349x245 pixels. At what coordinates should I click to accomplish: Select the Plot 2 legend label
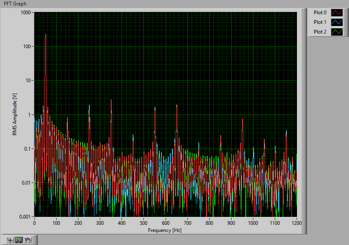pyautogui.click(x=320, y=32)
